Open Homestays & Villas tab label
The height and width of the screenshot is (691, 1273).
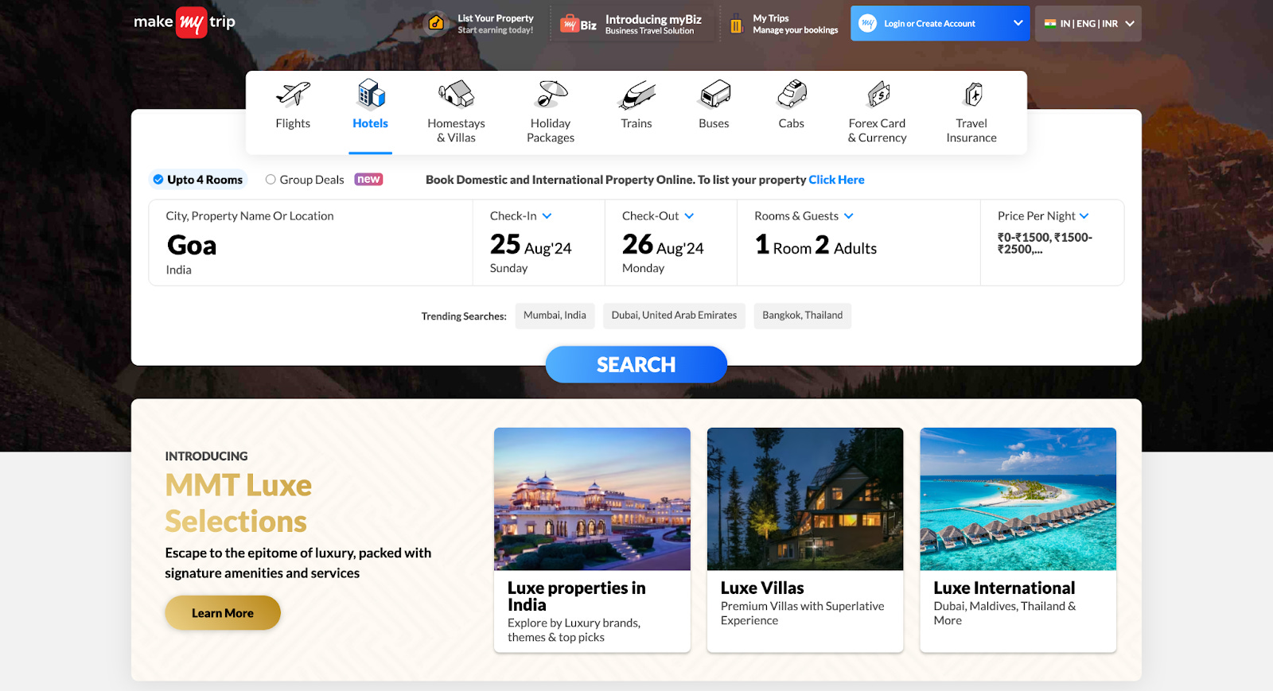(x=456, y=130)
